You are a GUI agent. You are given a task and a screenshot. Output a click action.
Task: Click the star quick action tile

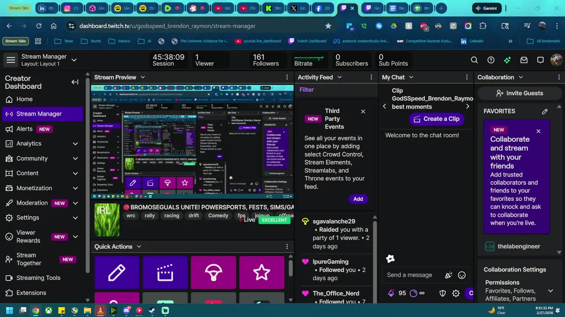[x=262, y=273]
